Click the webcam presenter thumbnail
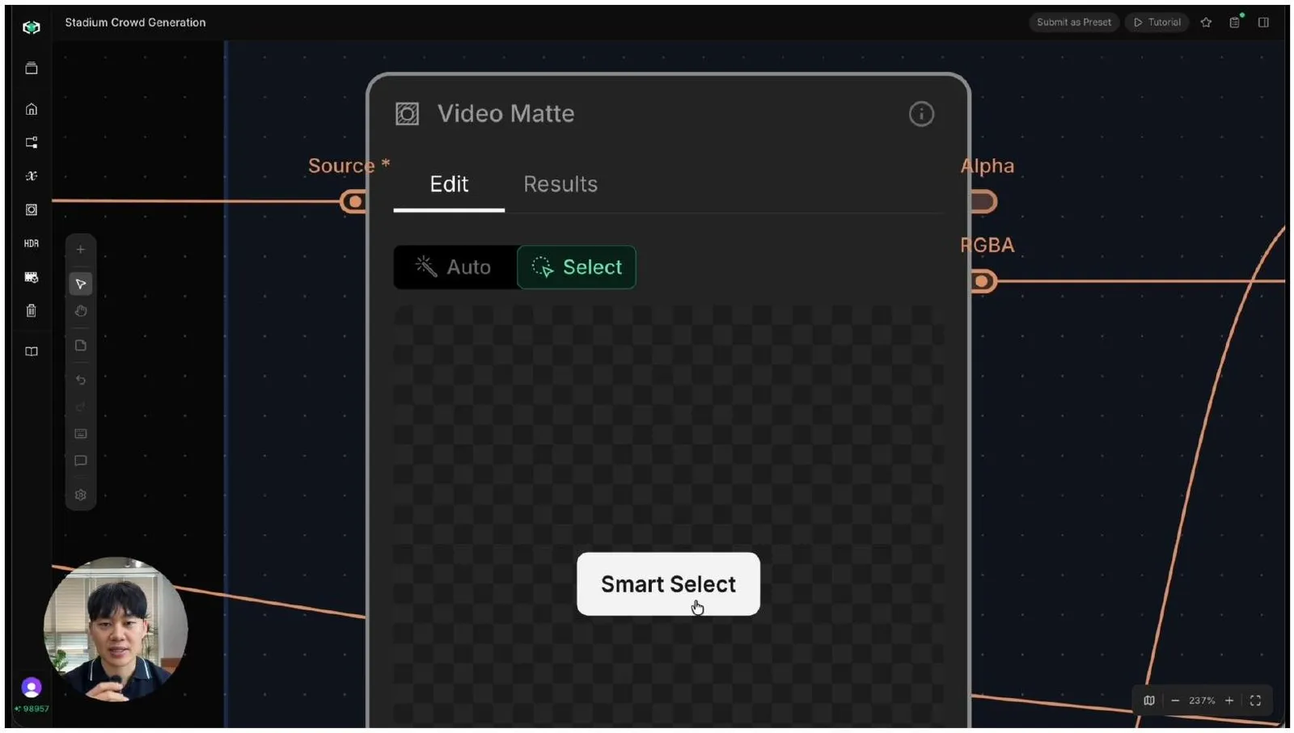This screenshot has width=1294, height=733. click(116, 629)
